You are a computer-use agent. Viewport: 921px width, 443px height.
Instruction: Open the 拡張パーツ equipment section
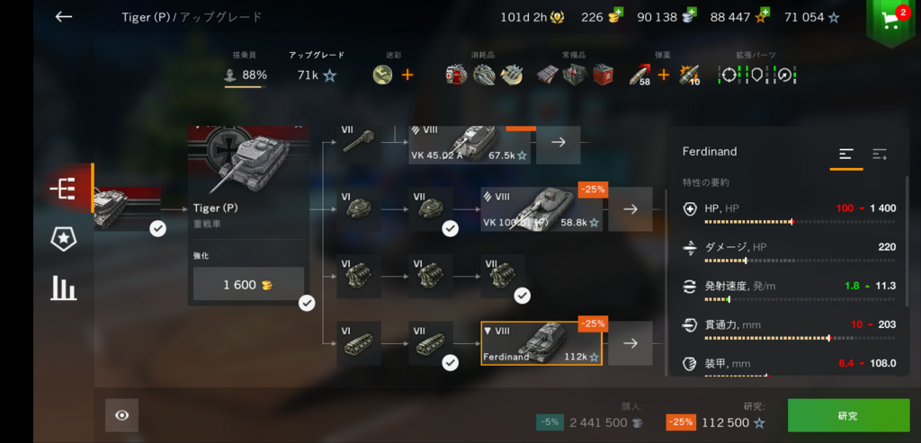tap(756, 69)
